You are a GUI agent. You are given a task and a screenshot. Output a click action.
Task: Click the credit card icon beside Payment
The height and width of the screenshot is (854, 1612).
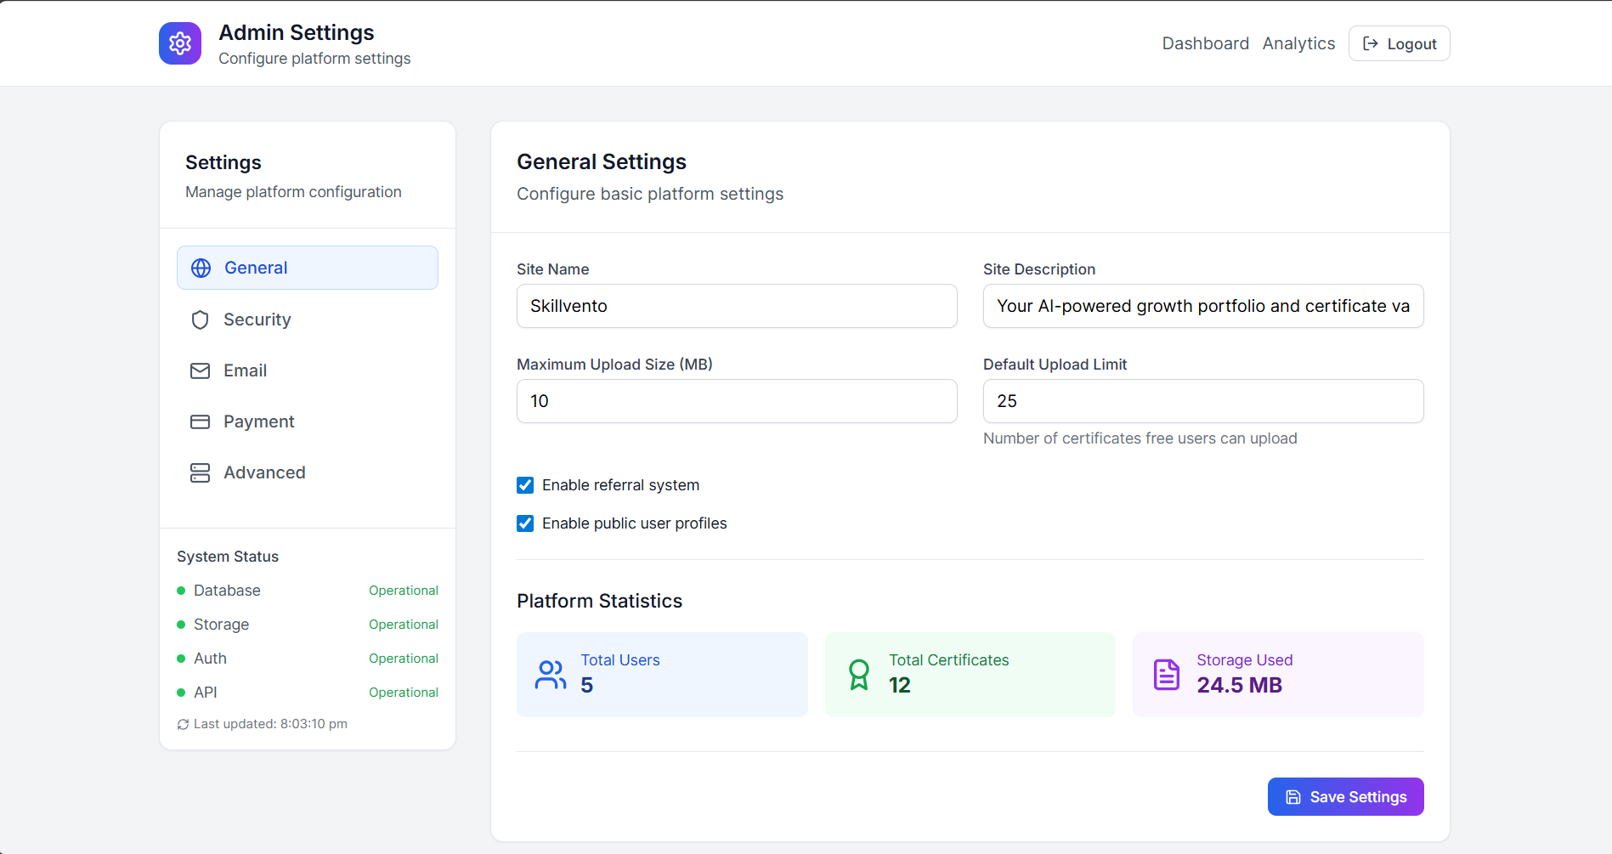pos(201,421)
